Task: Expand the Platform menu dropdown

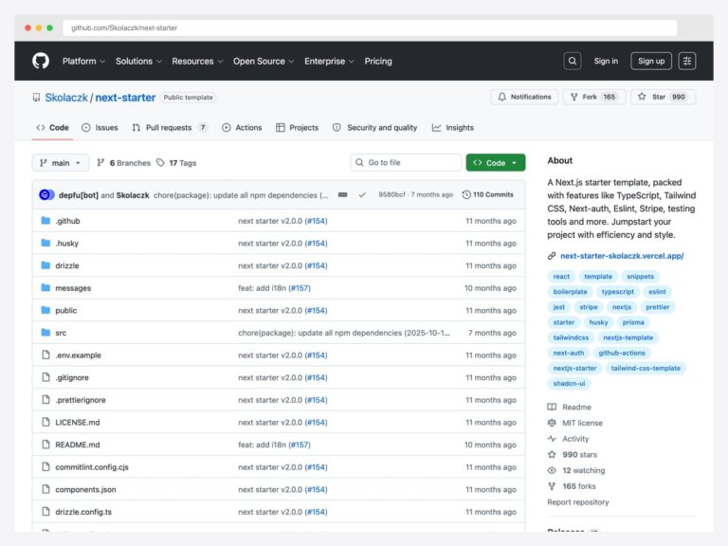Action: [x=83, y=61]
